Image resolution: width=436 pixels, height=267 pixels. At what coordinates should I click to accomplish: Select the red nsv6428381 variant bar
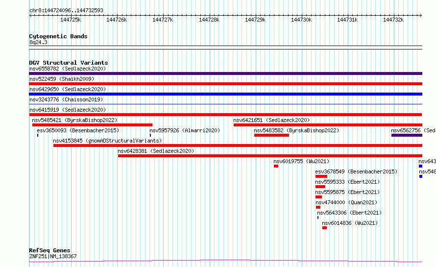[x=270, y=156]
